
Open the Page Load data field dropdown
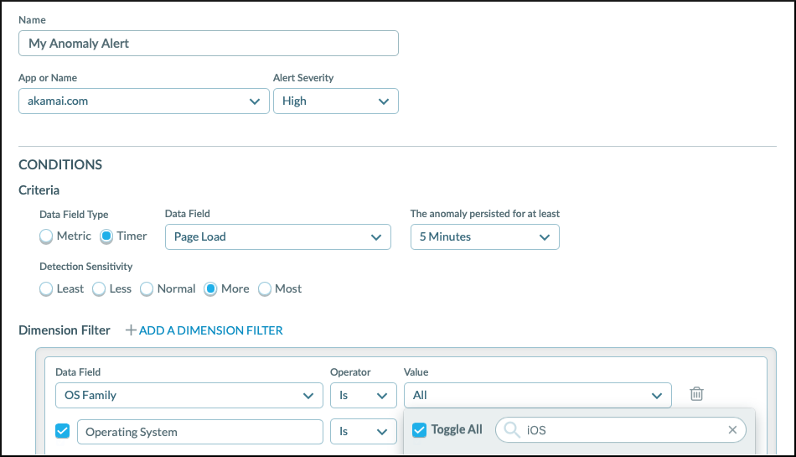[277, 236]
